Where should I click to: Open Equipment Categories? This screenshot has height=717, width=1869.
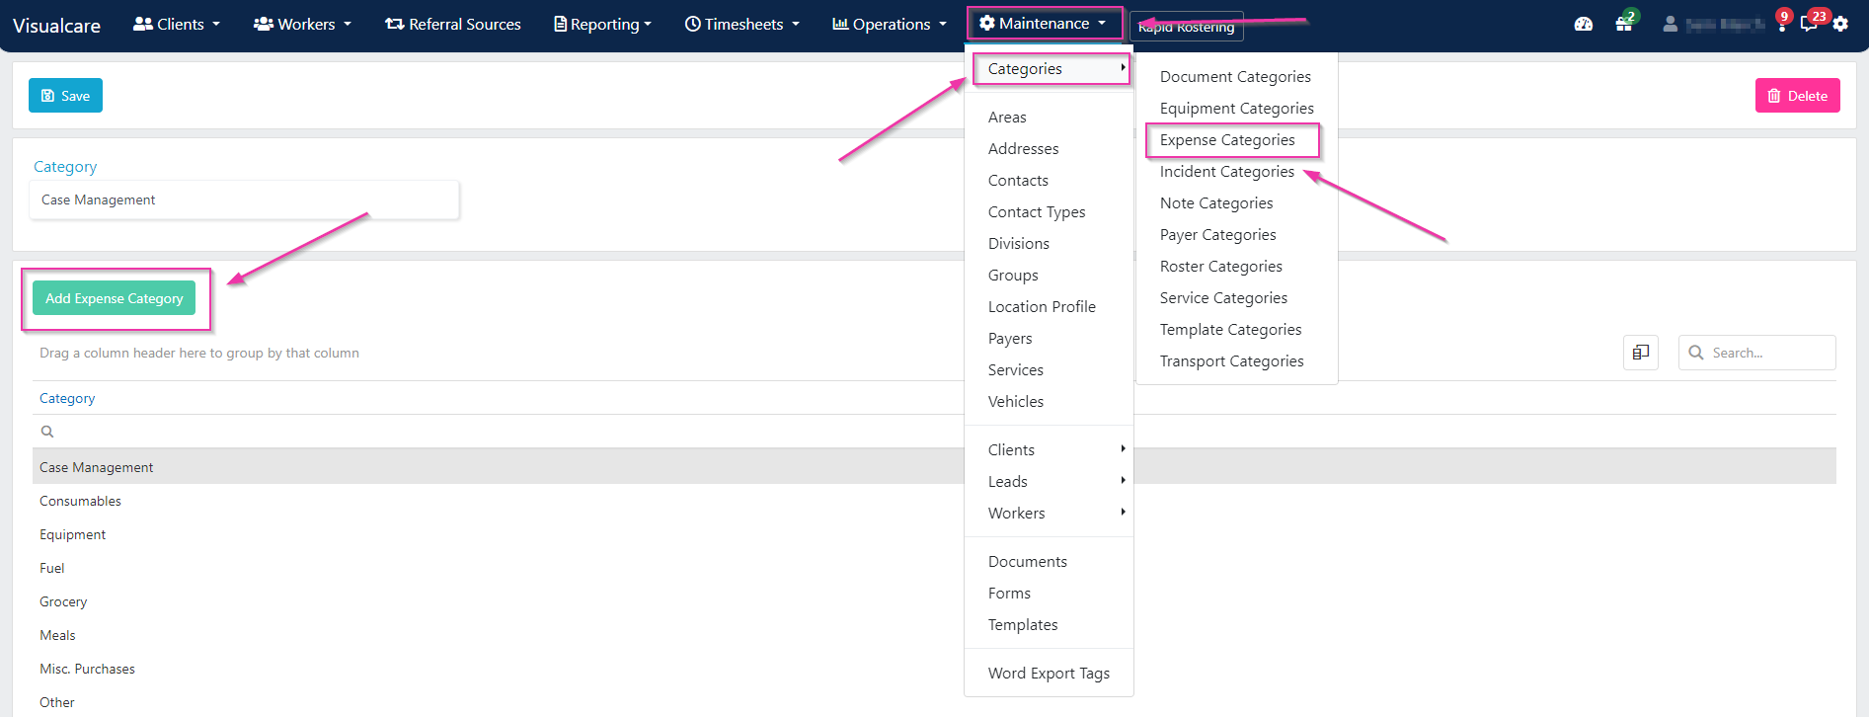(1236, 108)
